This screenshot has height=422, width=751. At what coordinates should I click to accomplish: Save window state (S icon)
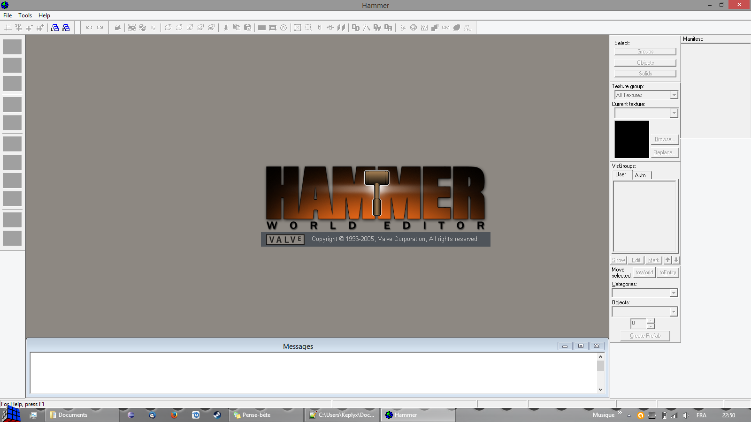tap(66, 28)
